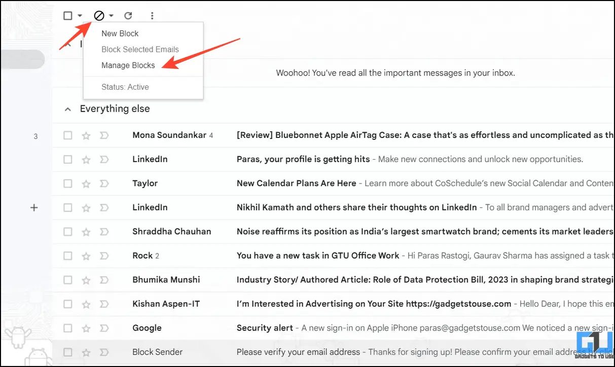Mark Shraddha Chauhan email as important
Screen dimensions: 615x367
click(104, 232)
